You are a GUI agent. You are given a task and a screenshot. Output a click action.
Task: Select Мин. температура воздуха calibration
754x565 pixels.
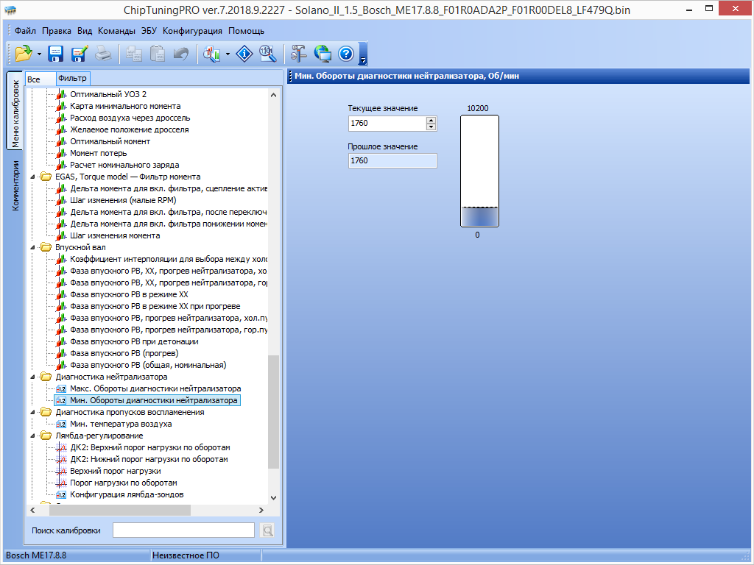coord(121,424)
